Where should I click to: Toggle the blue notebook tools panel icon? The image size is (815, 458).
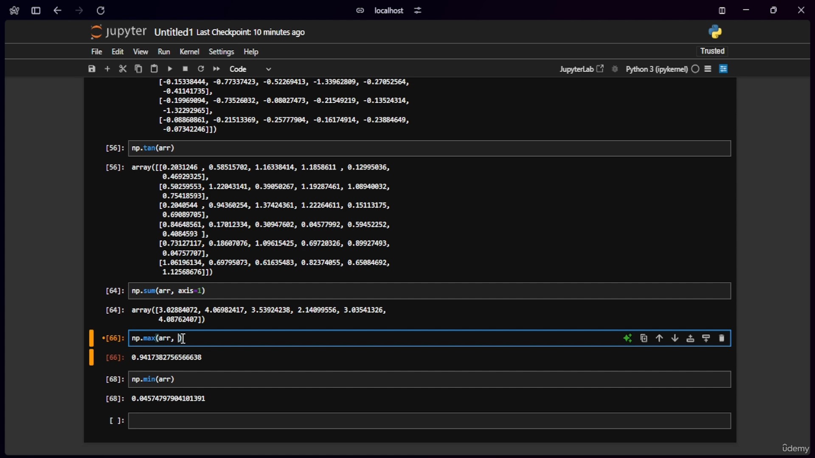coord(724,69)
